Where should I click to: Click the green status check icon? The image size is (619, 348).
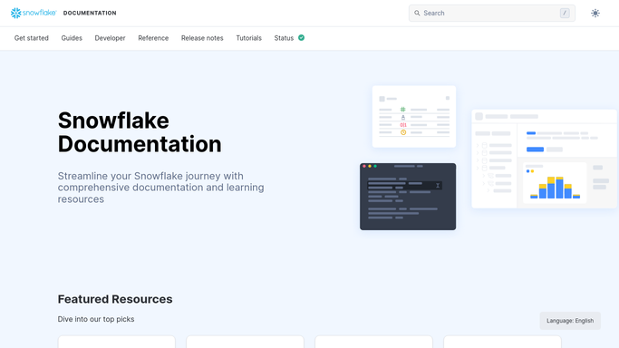coord(301,38)
